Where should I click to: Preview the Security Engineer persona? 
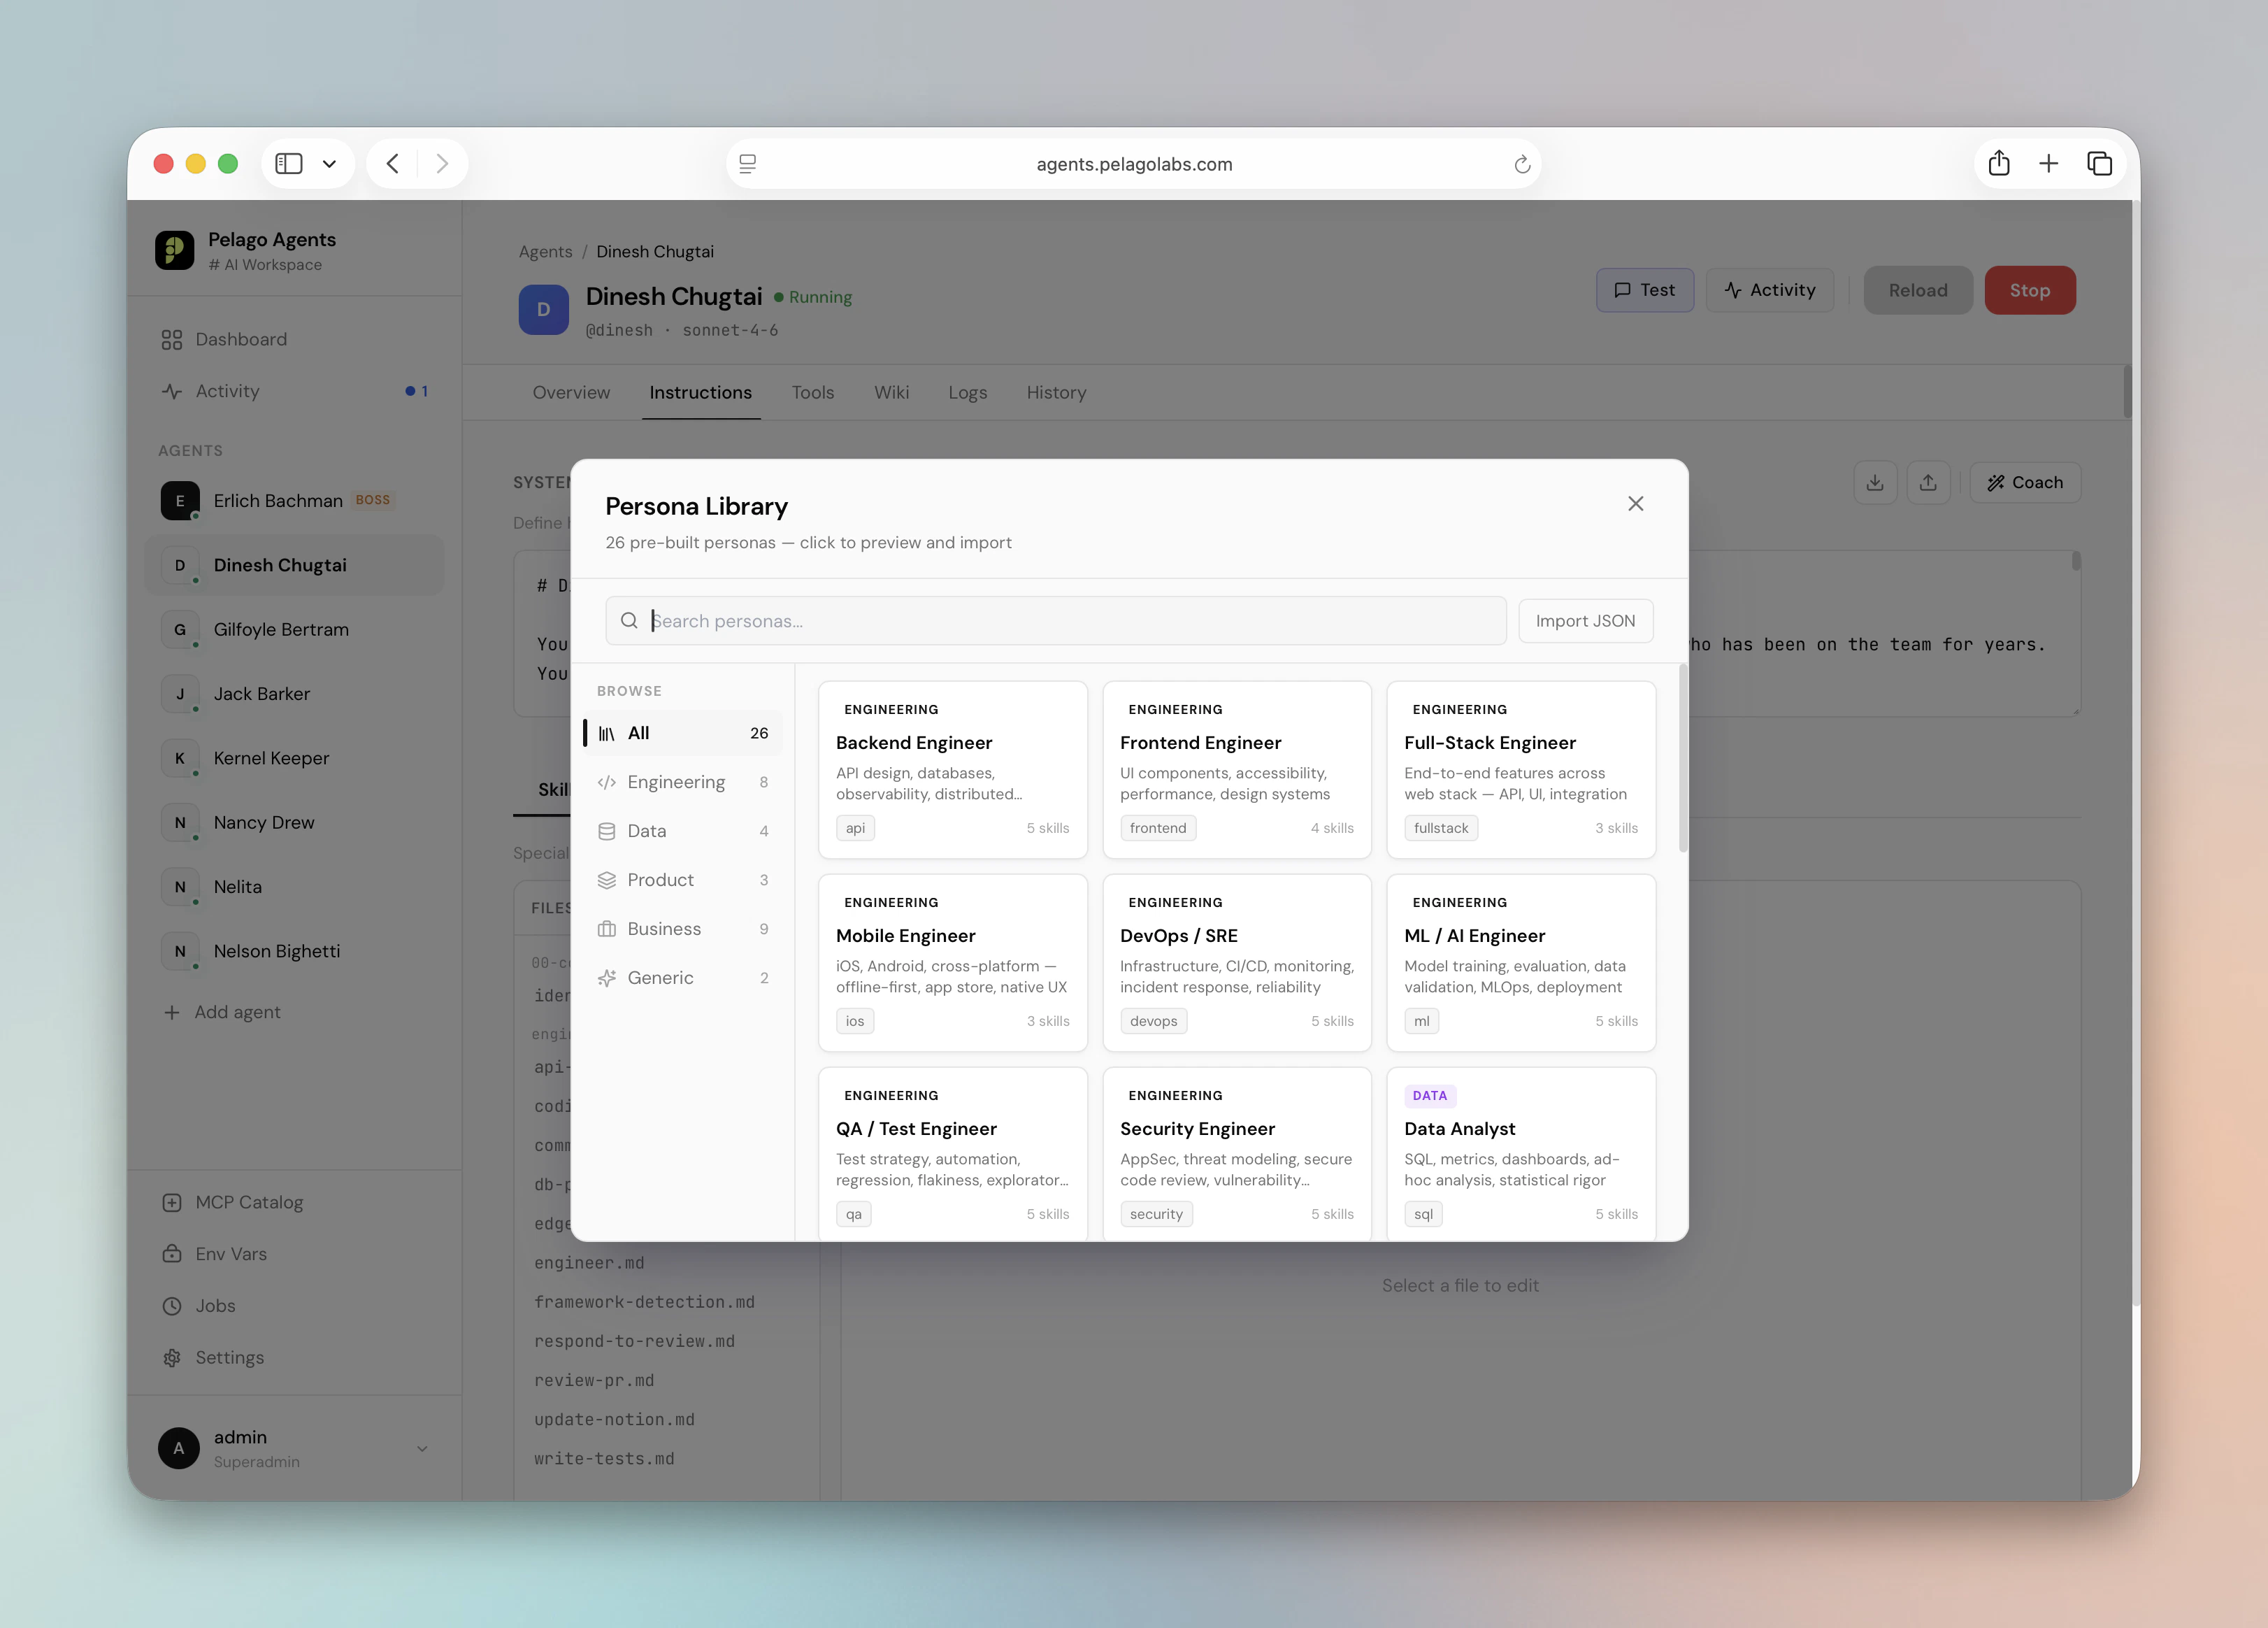coord(1236,1154)
